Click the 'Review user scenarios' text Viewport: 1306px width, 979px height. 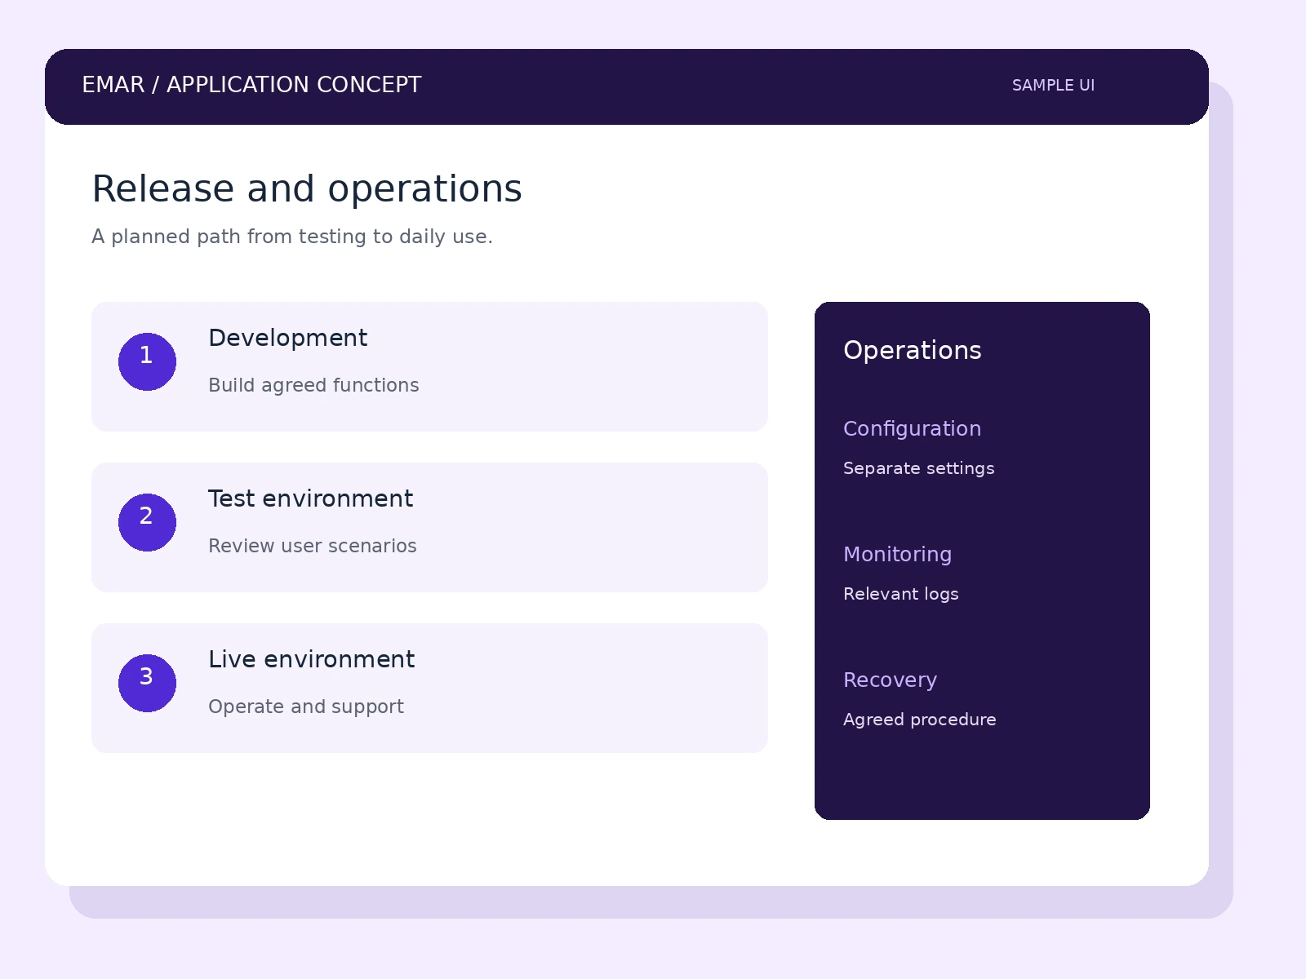[312, 546]
